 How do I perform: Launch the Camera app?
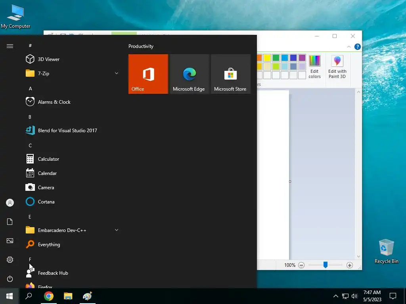coord(73,187)
